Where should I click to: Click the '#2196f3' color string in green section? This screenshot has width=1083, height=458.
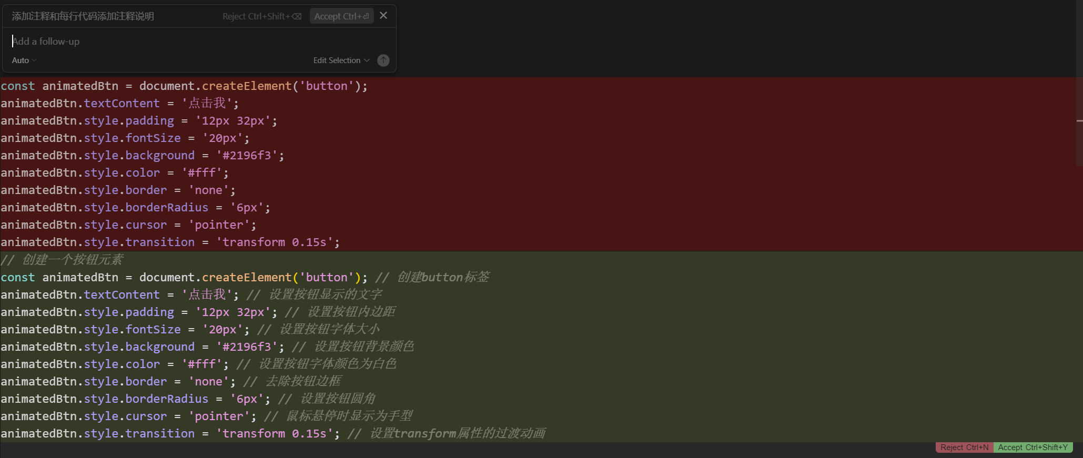pos(247,347)
